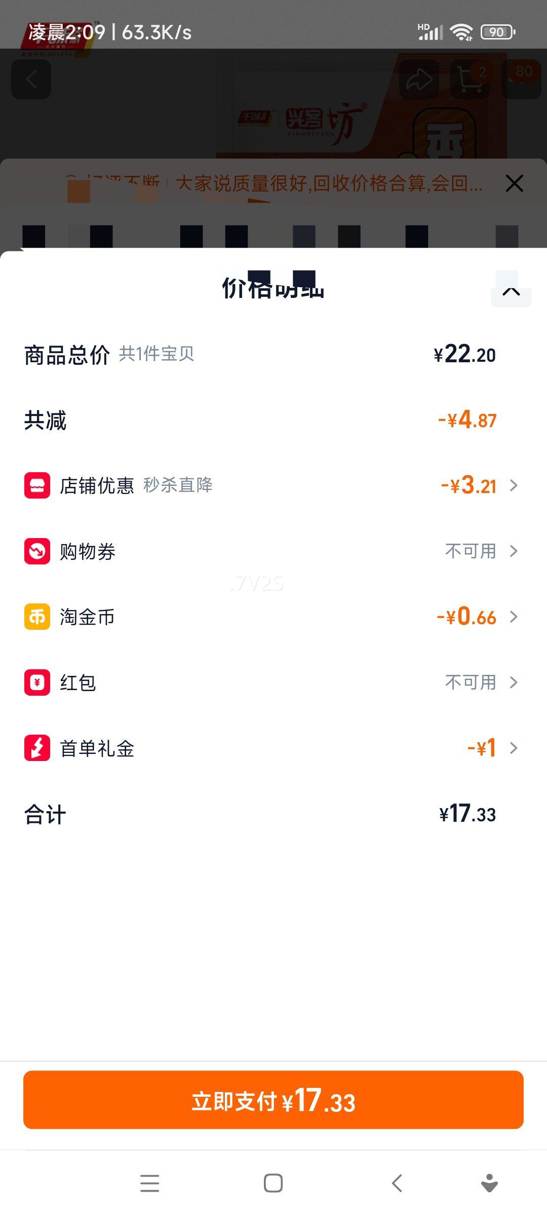Expand 淘金币 deduction chevron
547x1216 pixels.
[514, 617]
